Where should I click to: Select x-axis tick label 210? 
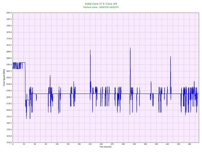(90, 144)
